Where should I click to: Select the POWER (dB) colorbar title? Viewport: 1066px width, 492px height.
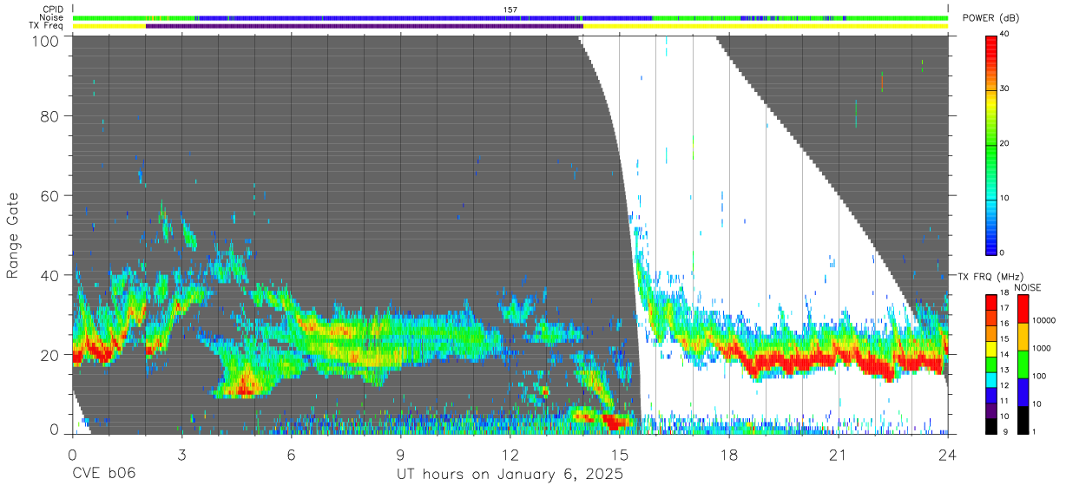pyautogui.click(x=991, y=17)
